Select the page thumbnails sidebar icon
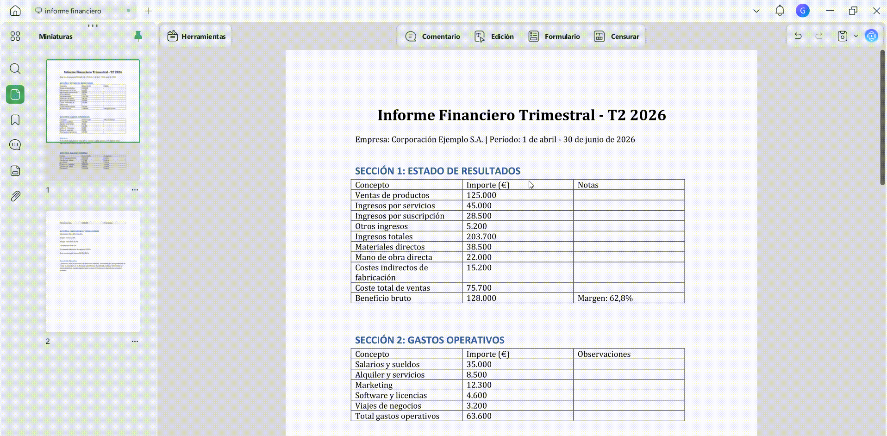887x436 pixels. pos(15,94)
